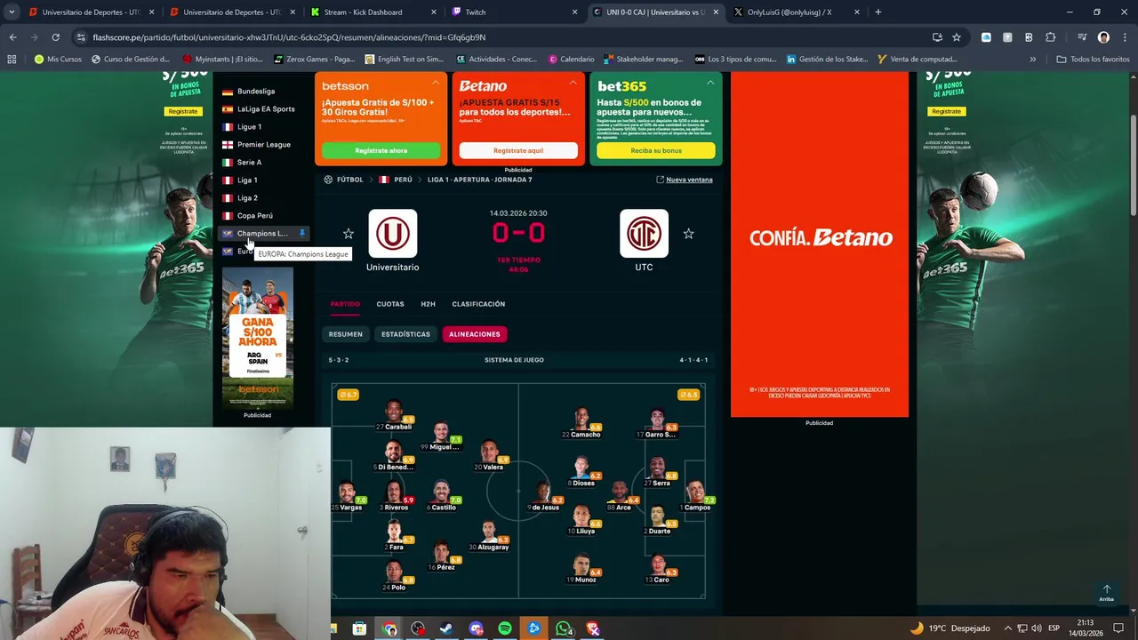The image size is (1138, 640).
Task: Show more bookmarks chevron
Action: (1032, 59)
